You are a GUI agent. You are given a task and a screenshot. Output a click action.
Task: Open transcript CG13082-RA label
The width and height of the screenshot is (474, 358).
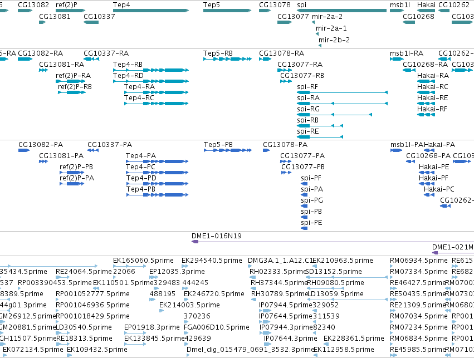pyautogui.click(x=40, y=53)
